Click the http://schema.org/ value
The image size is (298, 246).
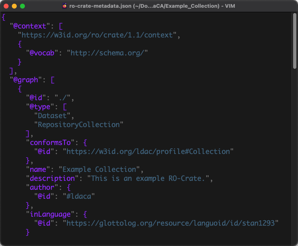(107, 53)
